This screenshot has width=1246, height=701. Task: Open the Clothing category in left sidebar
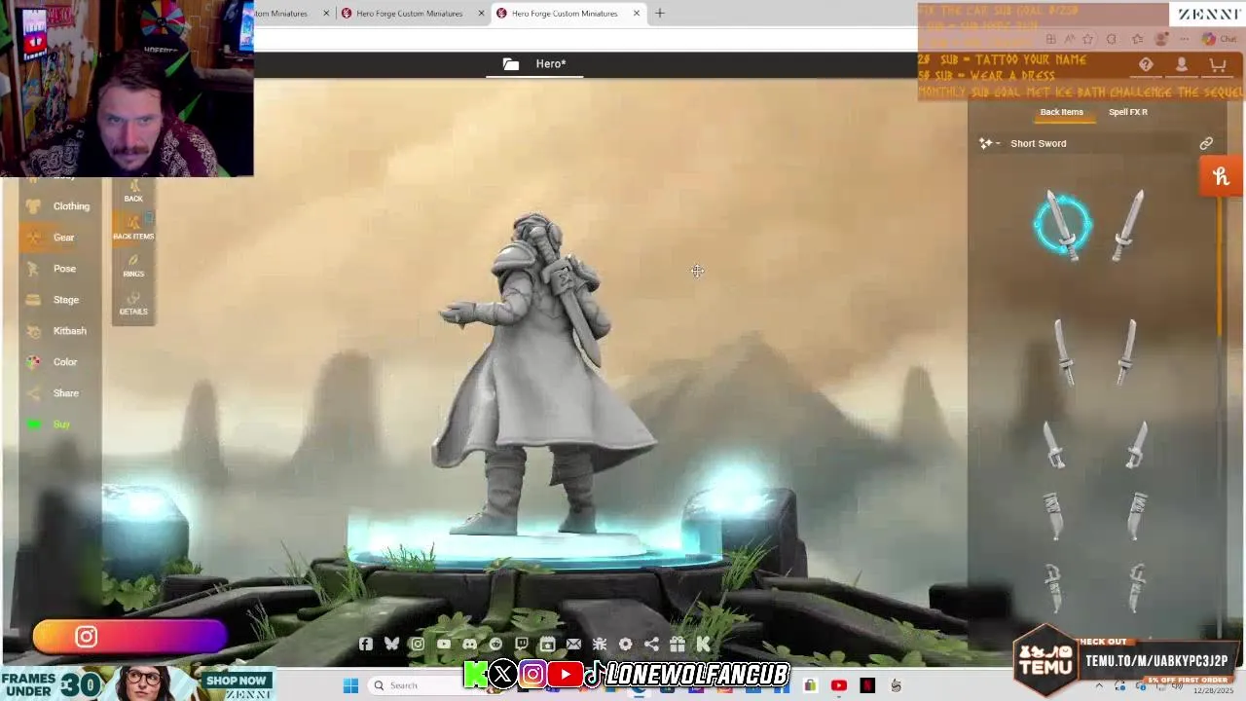pyautogui.click(x=58, y=206)
